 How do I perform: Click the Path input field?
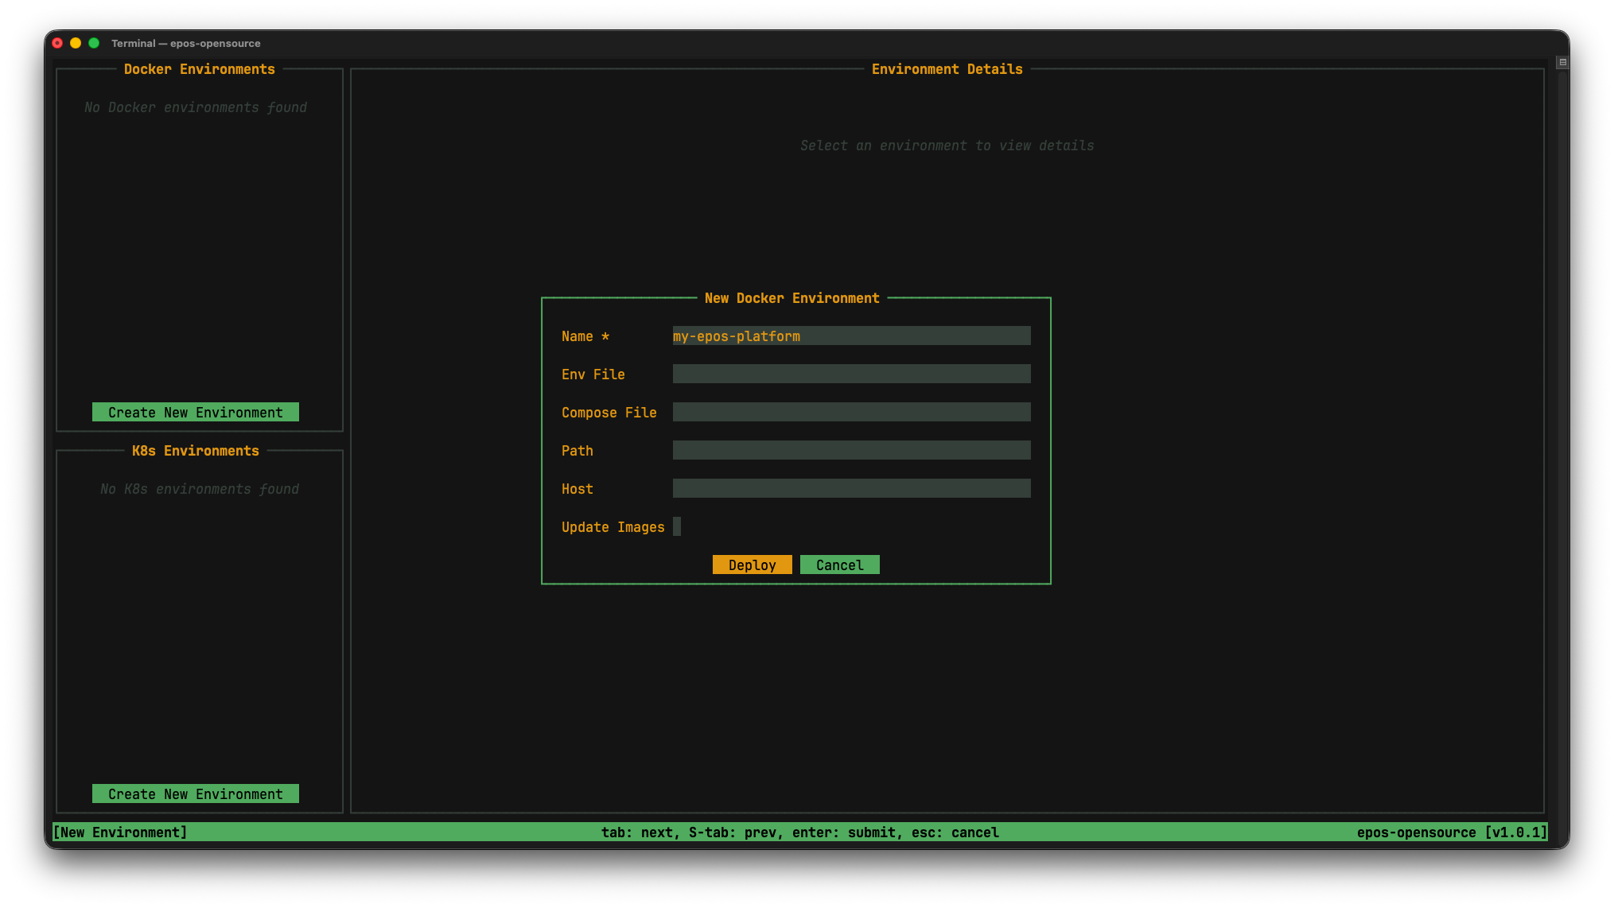(x=850, y=450)
